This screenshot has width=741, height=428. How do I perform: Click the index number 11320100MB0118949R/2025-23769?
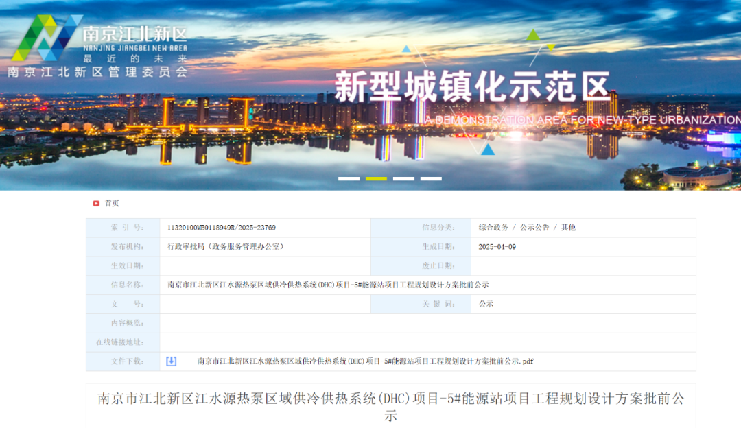coord(222,228)
